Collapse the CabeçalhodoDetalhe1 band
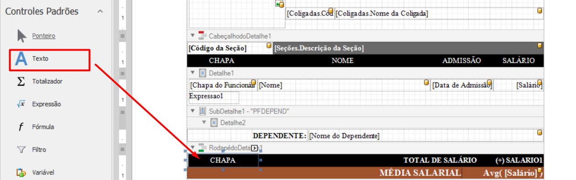The height and width of the screenshot is (180, 576). (193, 36)
